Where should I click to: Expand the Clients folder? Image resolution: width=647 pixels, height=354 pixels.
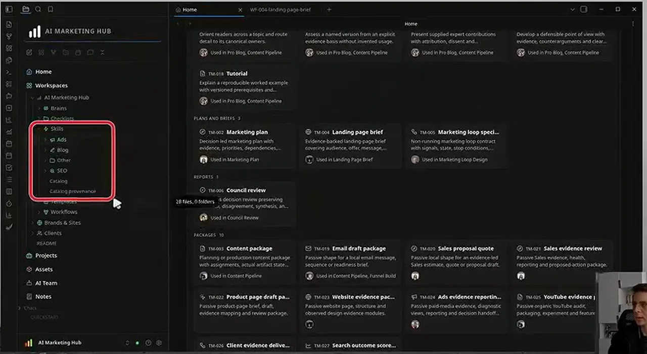click(x=33, y=233)
